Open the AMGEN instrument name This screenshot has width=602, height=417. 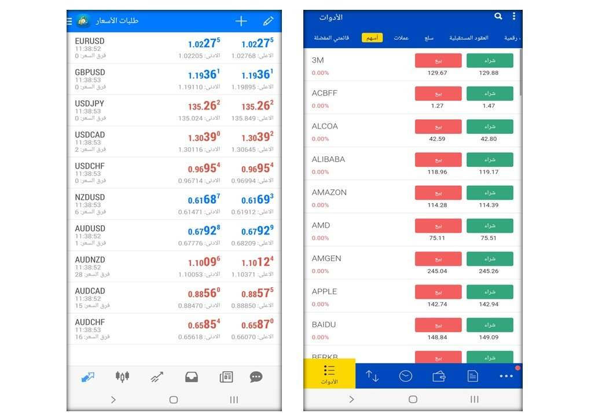326,258
